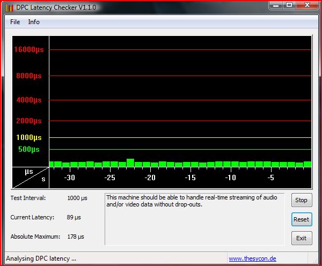
Task: Click the green 500µs threshold label
Action: (x=29, y=149)
